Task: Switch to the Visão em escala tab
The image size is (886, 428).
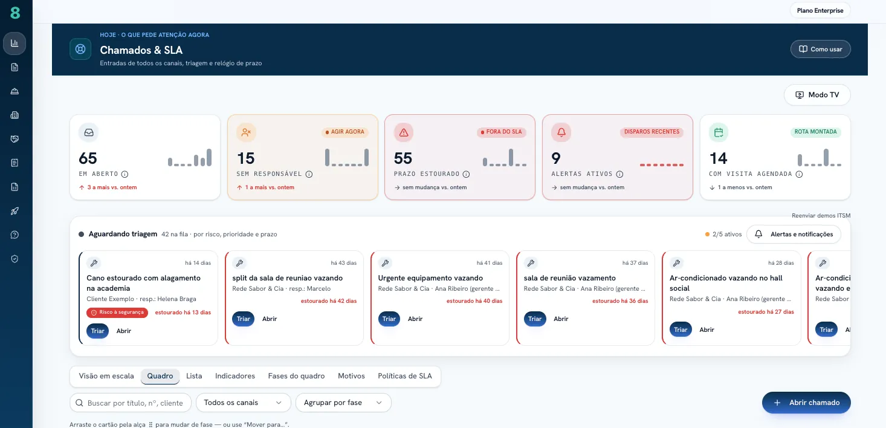Action: (106, 376)
